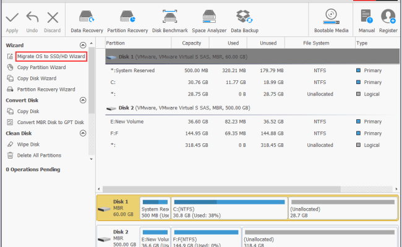Open Partition Recovery Wizard link

pyautogui.click(x=46, y=90)
